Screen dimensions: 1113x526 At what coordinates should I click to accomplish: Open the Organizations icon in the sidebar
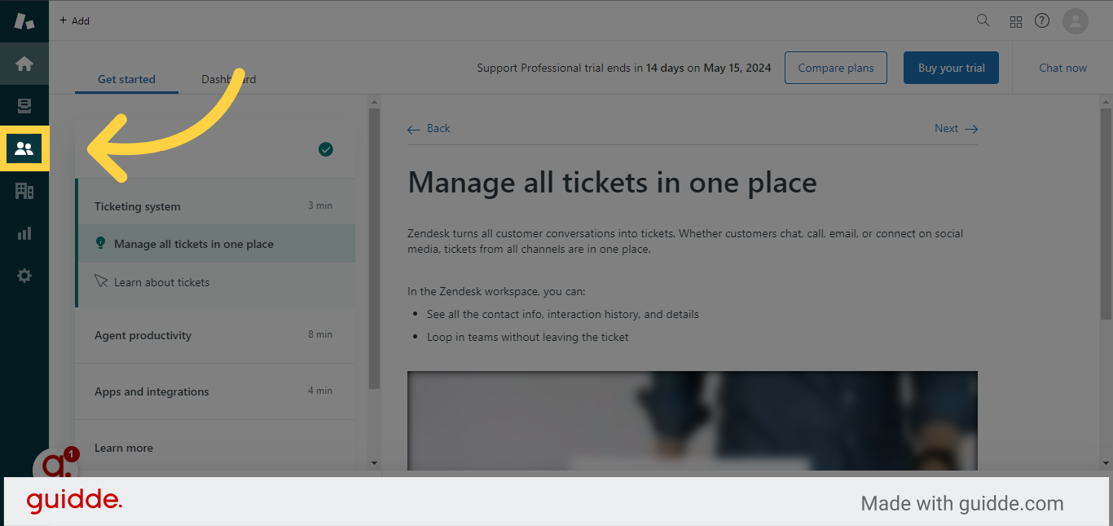click(x=24, y=191)
